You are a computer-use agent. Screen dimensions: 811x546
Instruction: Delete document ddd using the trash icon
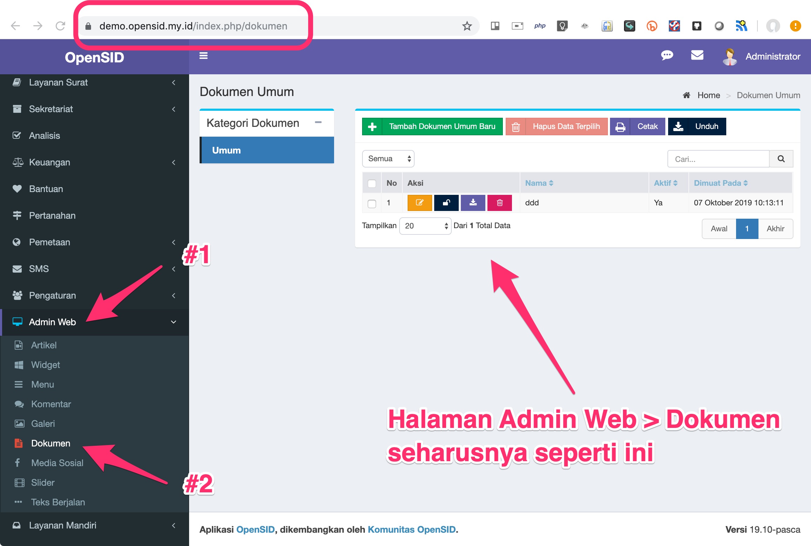pyautogui.click(x=499, y=203)
